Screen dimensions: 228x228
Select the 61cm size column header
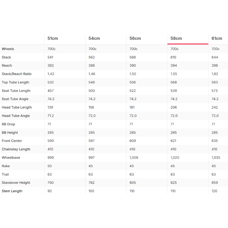point(217,38)
